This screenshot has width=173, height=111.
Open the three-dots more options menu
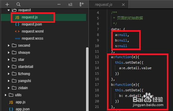coord(59,4)
